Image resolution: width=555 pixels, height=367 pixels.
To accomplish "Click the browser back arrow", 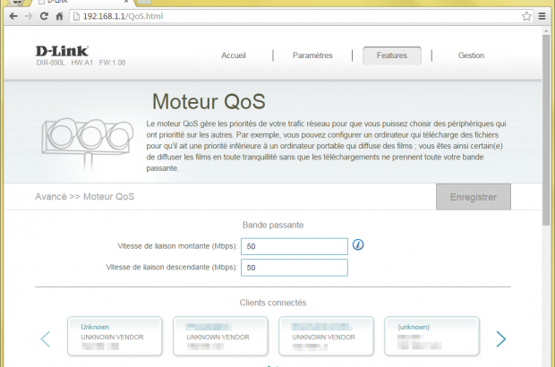I will pos(11,16).
